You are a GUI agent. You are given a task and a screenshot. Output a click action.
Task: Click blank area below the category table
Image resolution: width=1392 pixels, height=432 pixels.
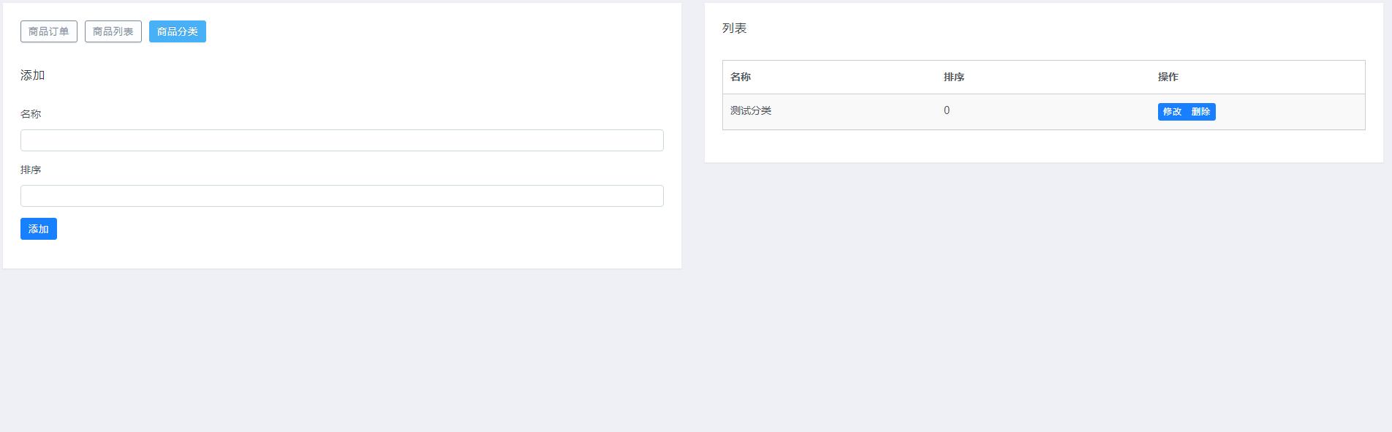[1043, 146]
